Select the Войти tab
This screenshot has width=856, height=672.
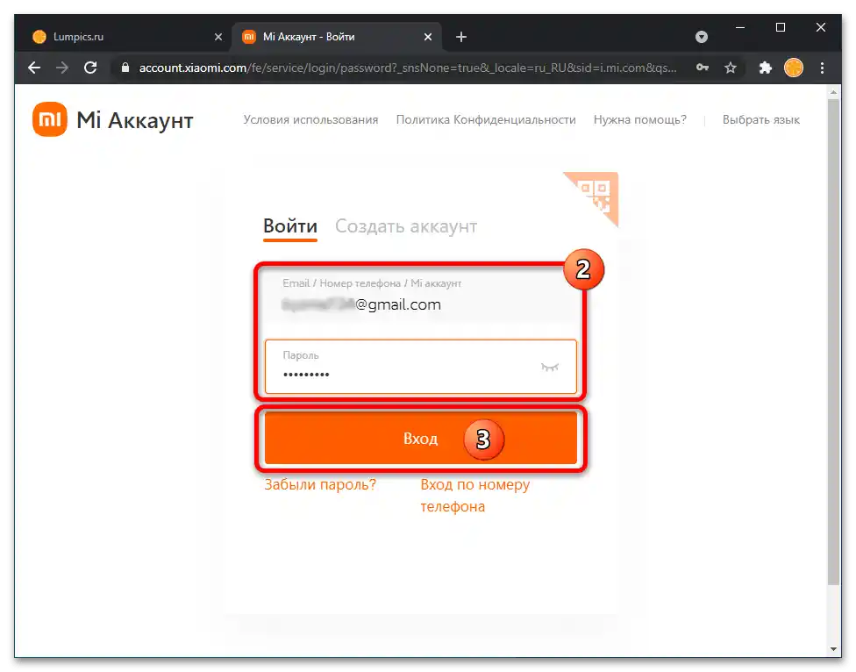point(290,226)
